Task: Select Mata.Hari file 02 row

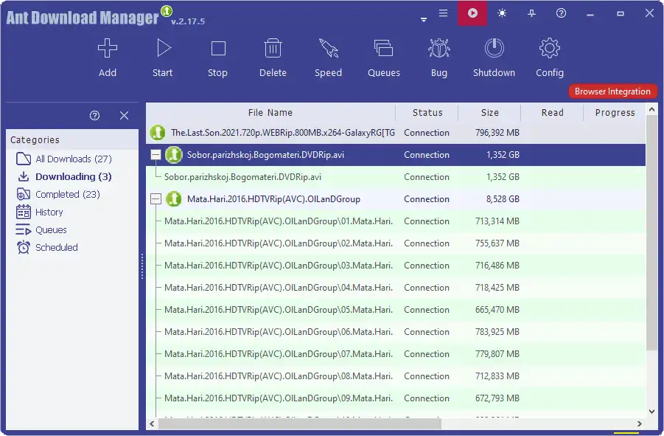Action: [x=396, y=243]
